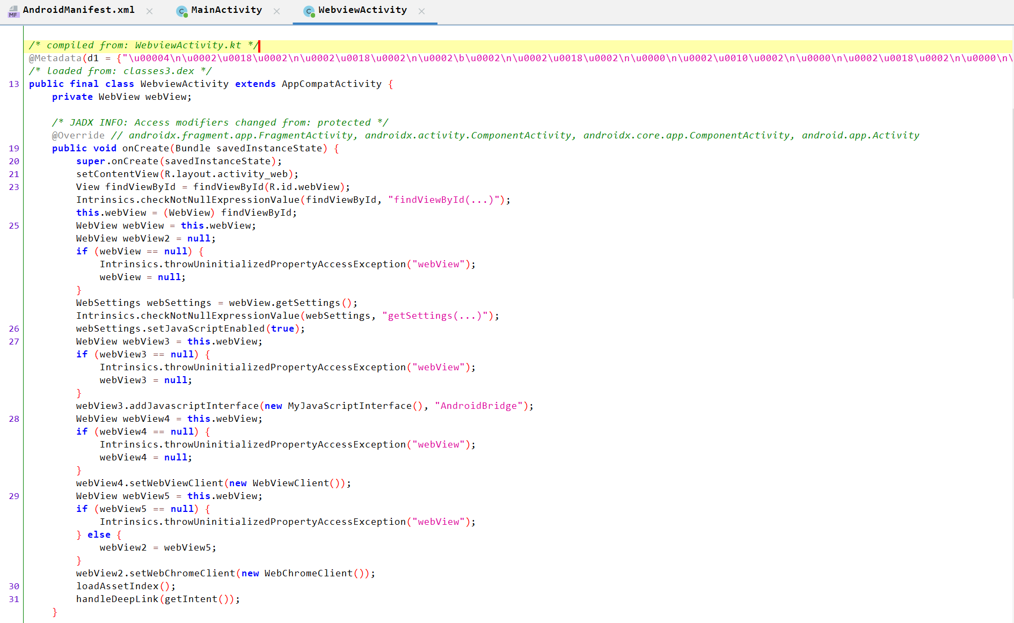The image size is (1014, 623).
Task: Close the MainActivity tab
Action: click(x=277, y=11)
